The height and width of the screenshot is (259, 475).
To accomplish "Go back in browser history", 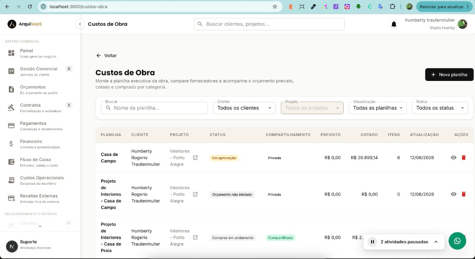I will 7,6.
